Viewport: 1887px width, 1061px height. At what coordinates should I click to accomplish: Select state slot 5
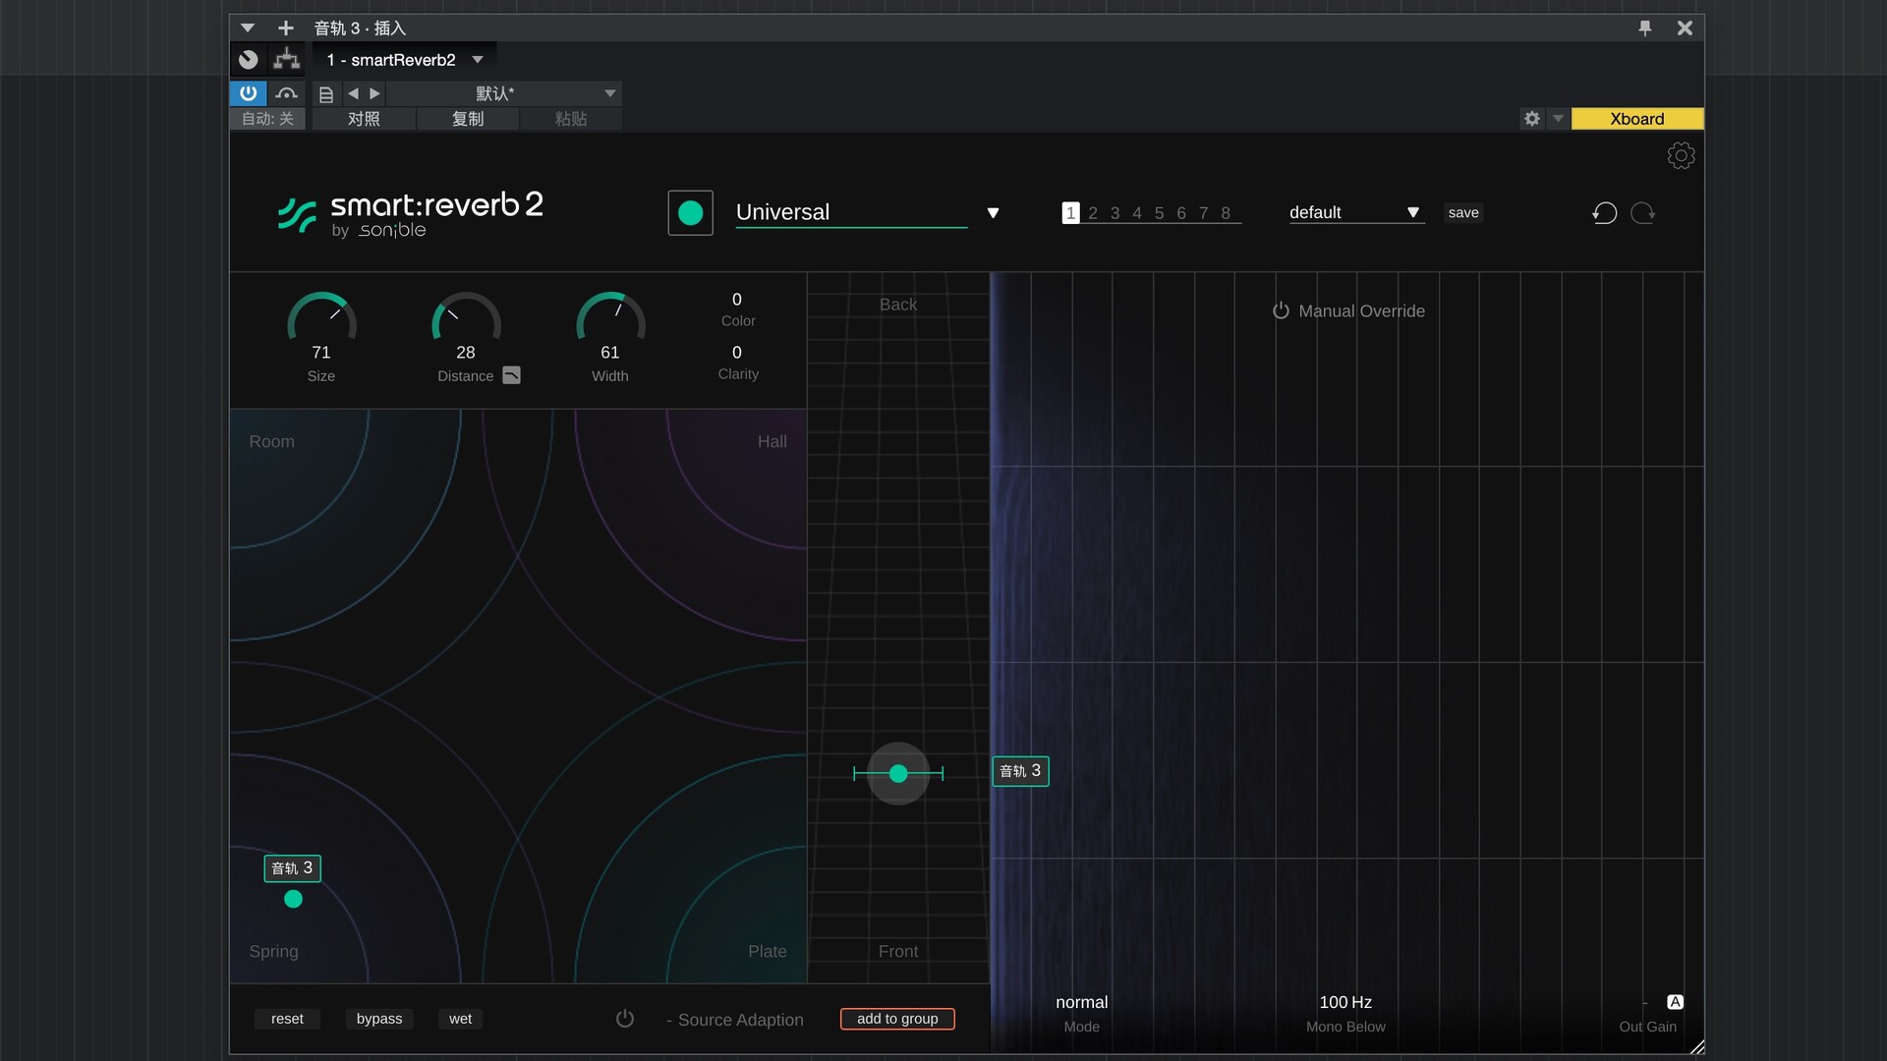tap(1159, 213)
